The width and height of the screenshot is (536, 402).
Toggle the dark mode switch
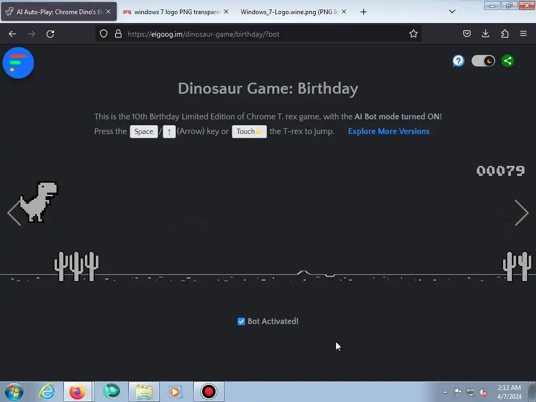pyautogui.click(x=483, y=61)
